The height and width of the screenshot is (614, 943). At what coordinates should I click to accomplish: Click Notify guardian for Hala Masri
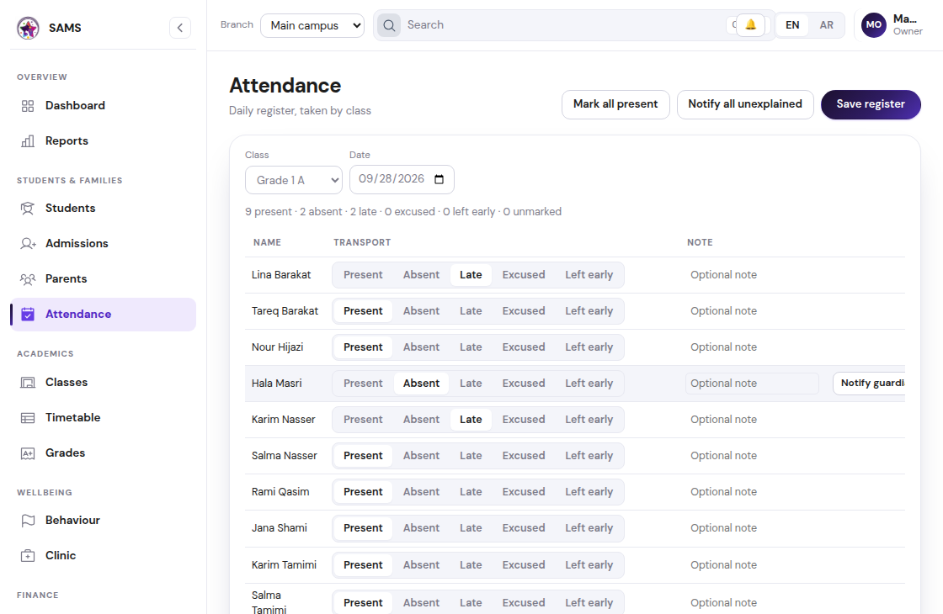869,384
